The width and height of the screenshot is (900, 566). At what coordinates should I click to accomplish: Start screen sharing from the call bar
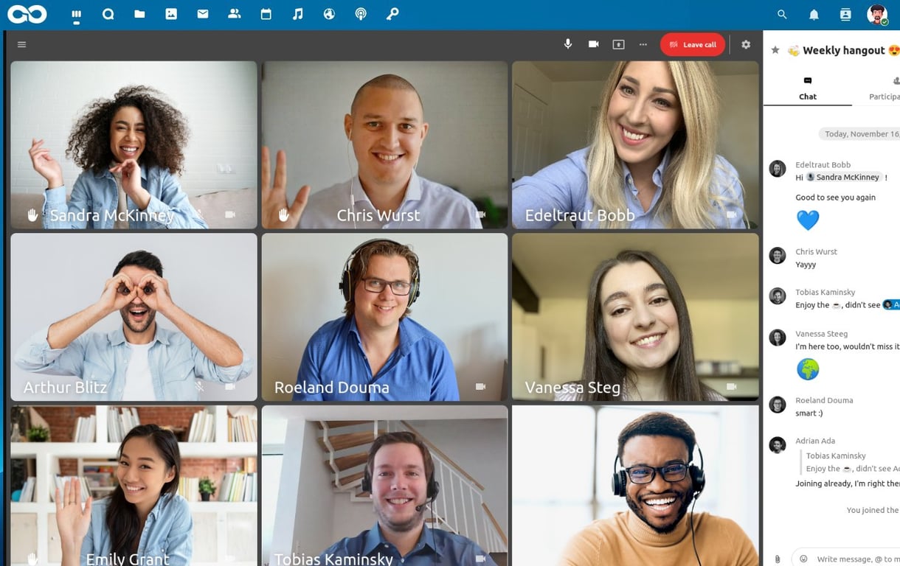coord(618,44)
